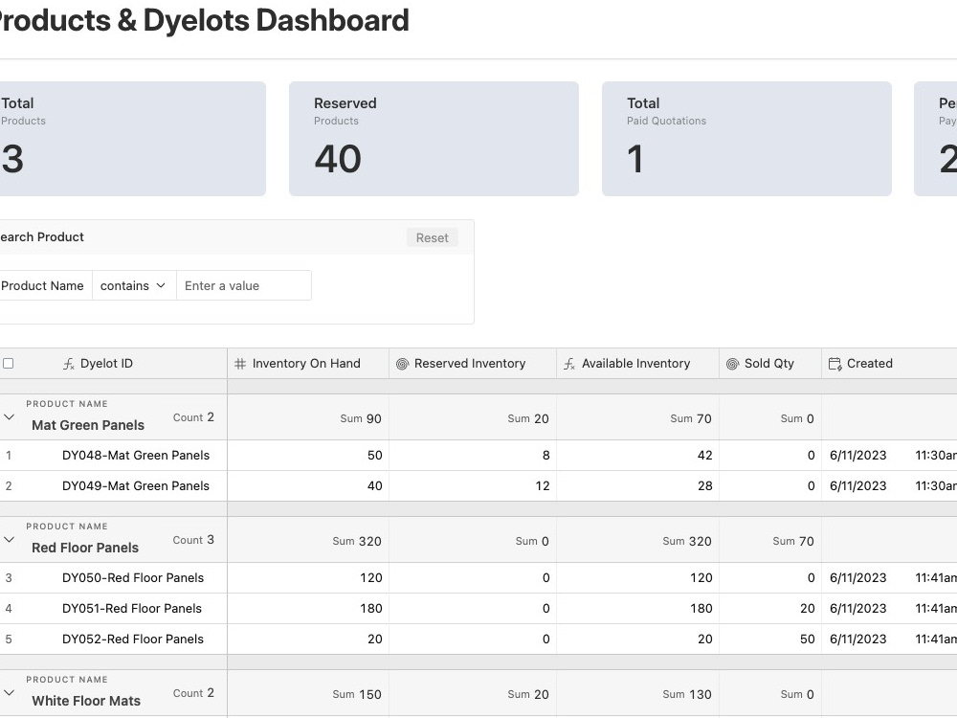Viewport: 957px width, 718px height.
Task: Click Inventory On Hand 180 for DY051
Action: coord(308,609)
